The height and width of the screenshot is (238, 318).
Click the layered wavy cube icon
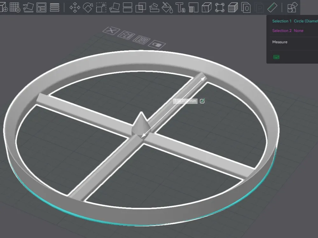click(x=233, y=8)
